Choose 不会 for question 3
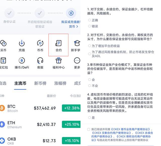161x146 pixels. [90, 86]
